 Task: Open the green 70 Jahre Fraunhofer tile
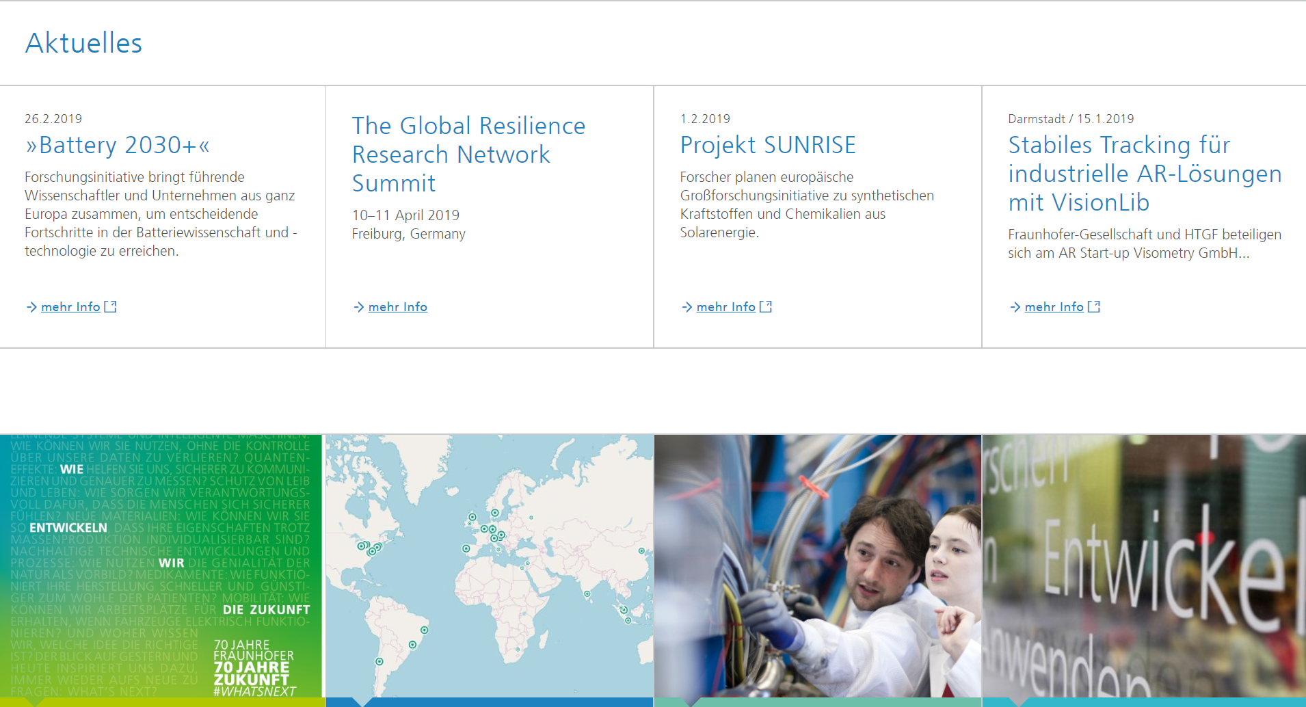[161, 566]
